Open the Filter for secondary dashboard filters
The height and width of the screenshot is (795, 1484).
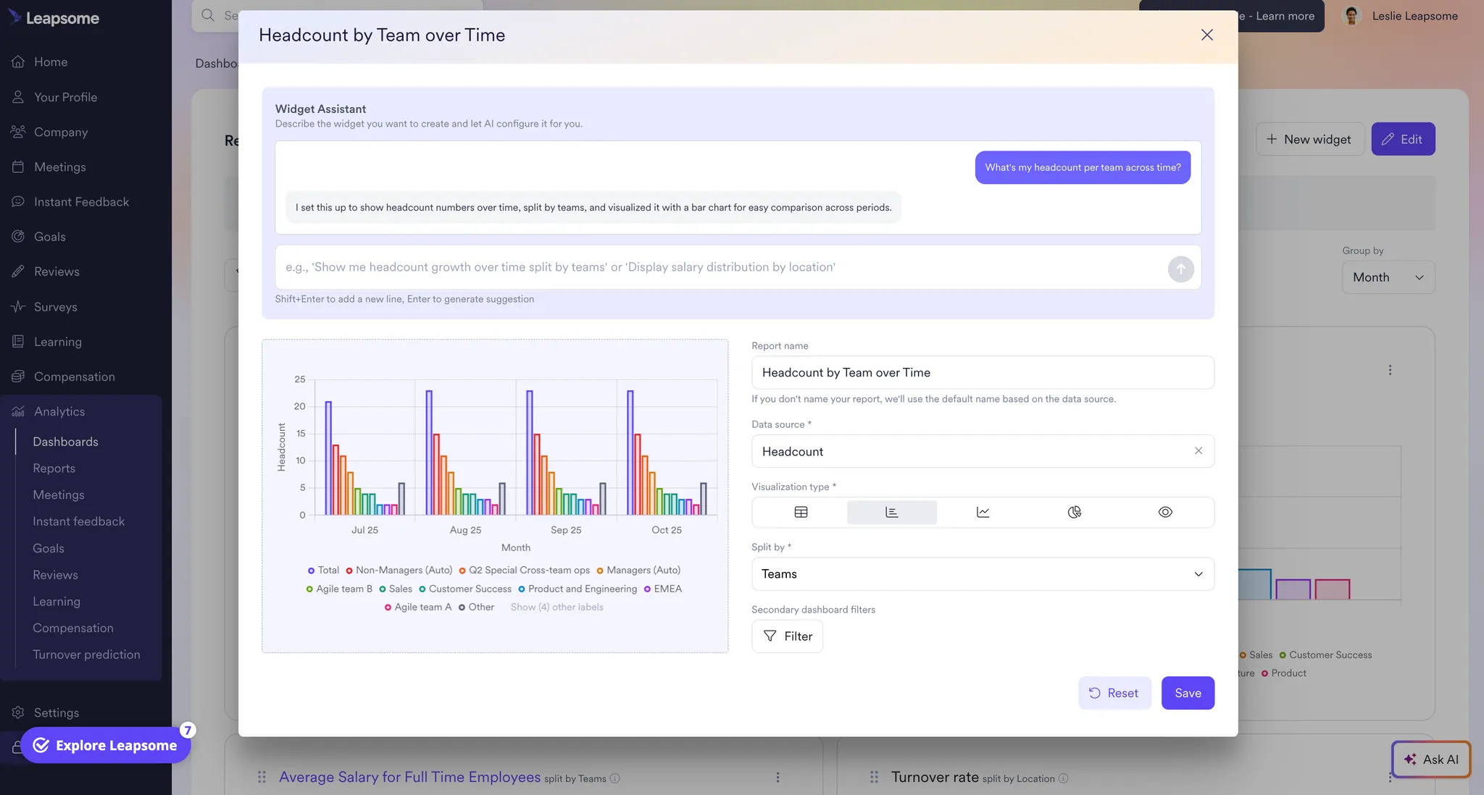[787, 636]
